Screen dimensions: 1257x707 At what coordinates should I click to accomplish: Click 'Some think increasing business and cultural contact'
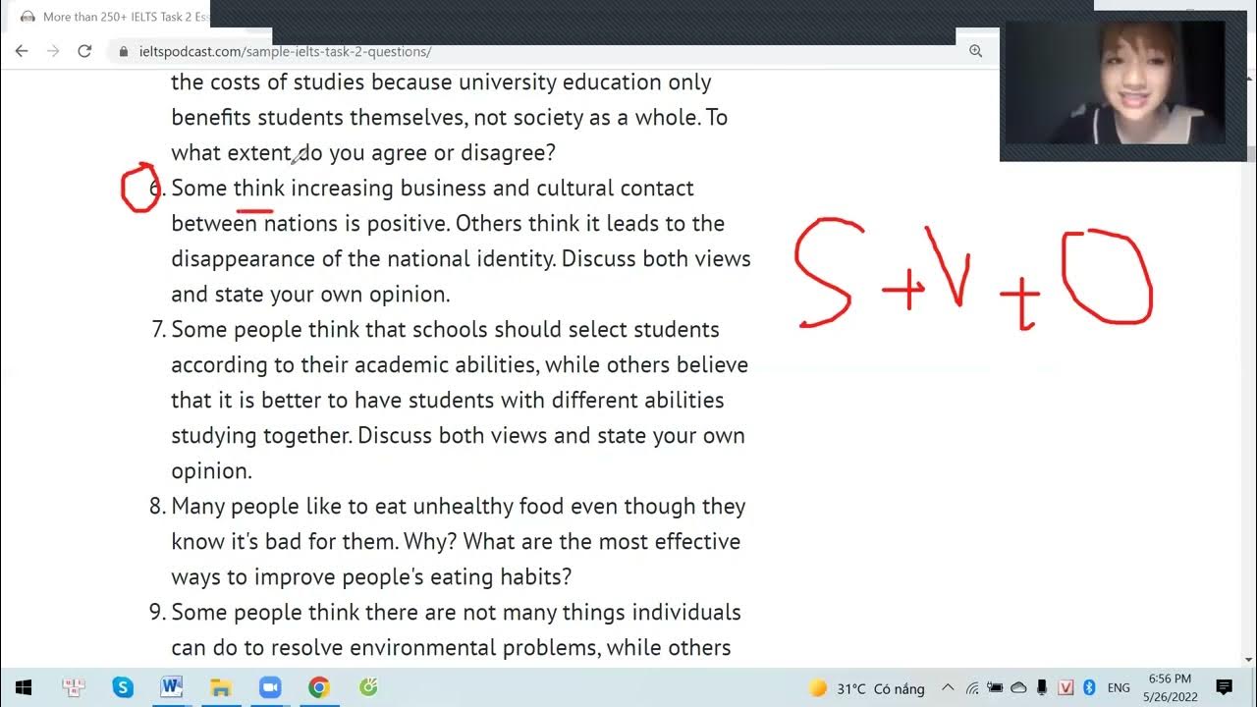[x=432, y=188]
